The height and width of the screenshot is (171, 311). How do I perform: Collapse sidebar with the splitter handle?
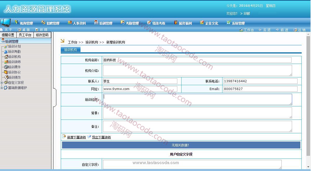tap(55, 98)
